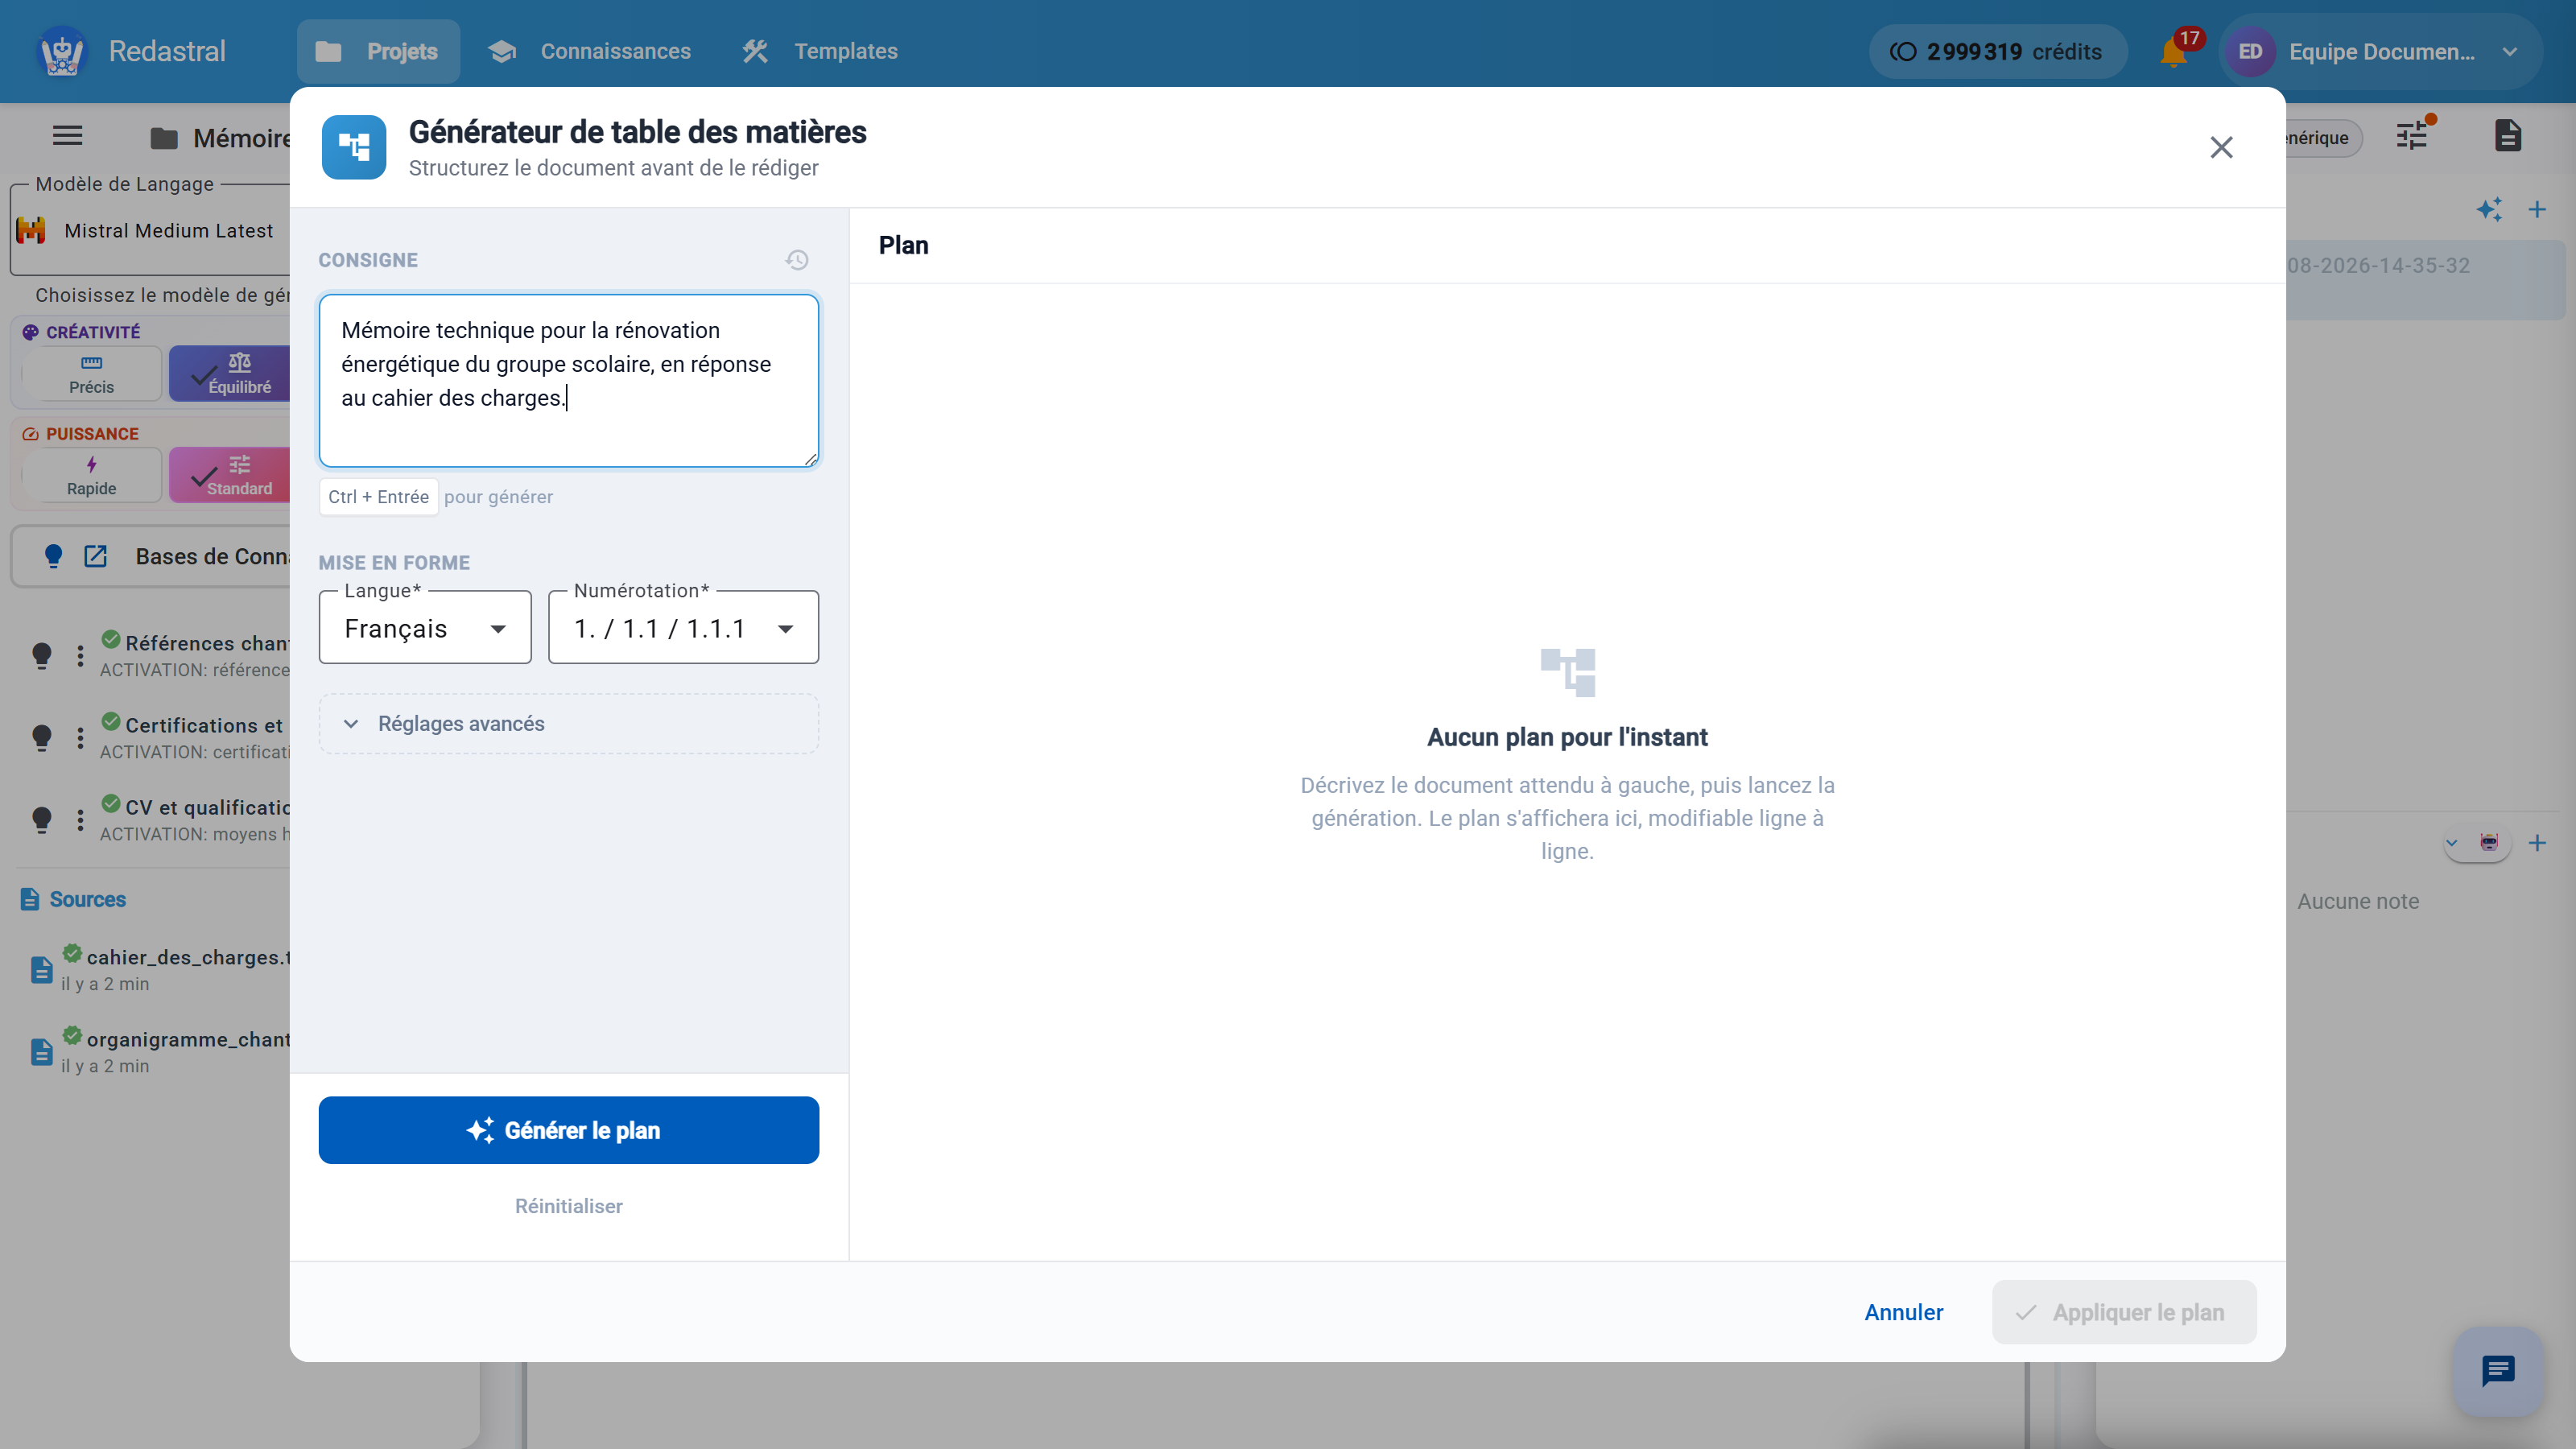Click the 'Plan' panel heading
The width and height of the screenshot is (2576, 1449).
[903, 245]
